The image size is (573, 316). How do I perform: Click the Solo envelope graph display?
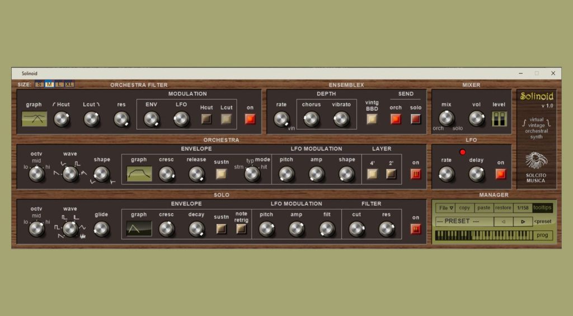pos(139,229)
